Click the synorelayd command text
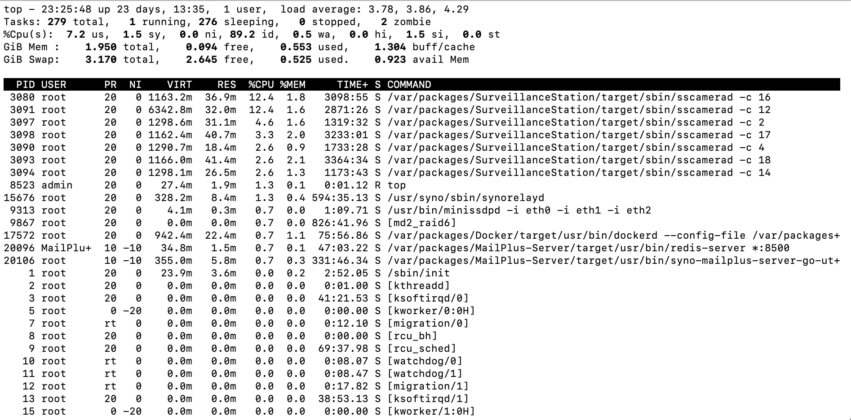The width and height of the screenshot is (851, 420). pos(465,198)
